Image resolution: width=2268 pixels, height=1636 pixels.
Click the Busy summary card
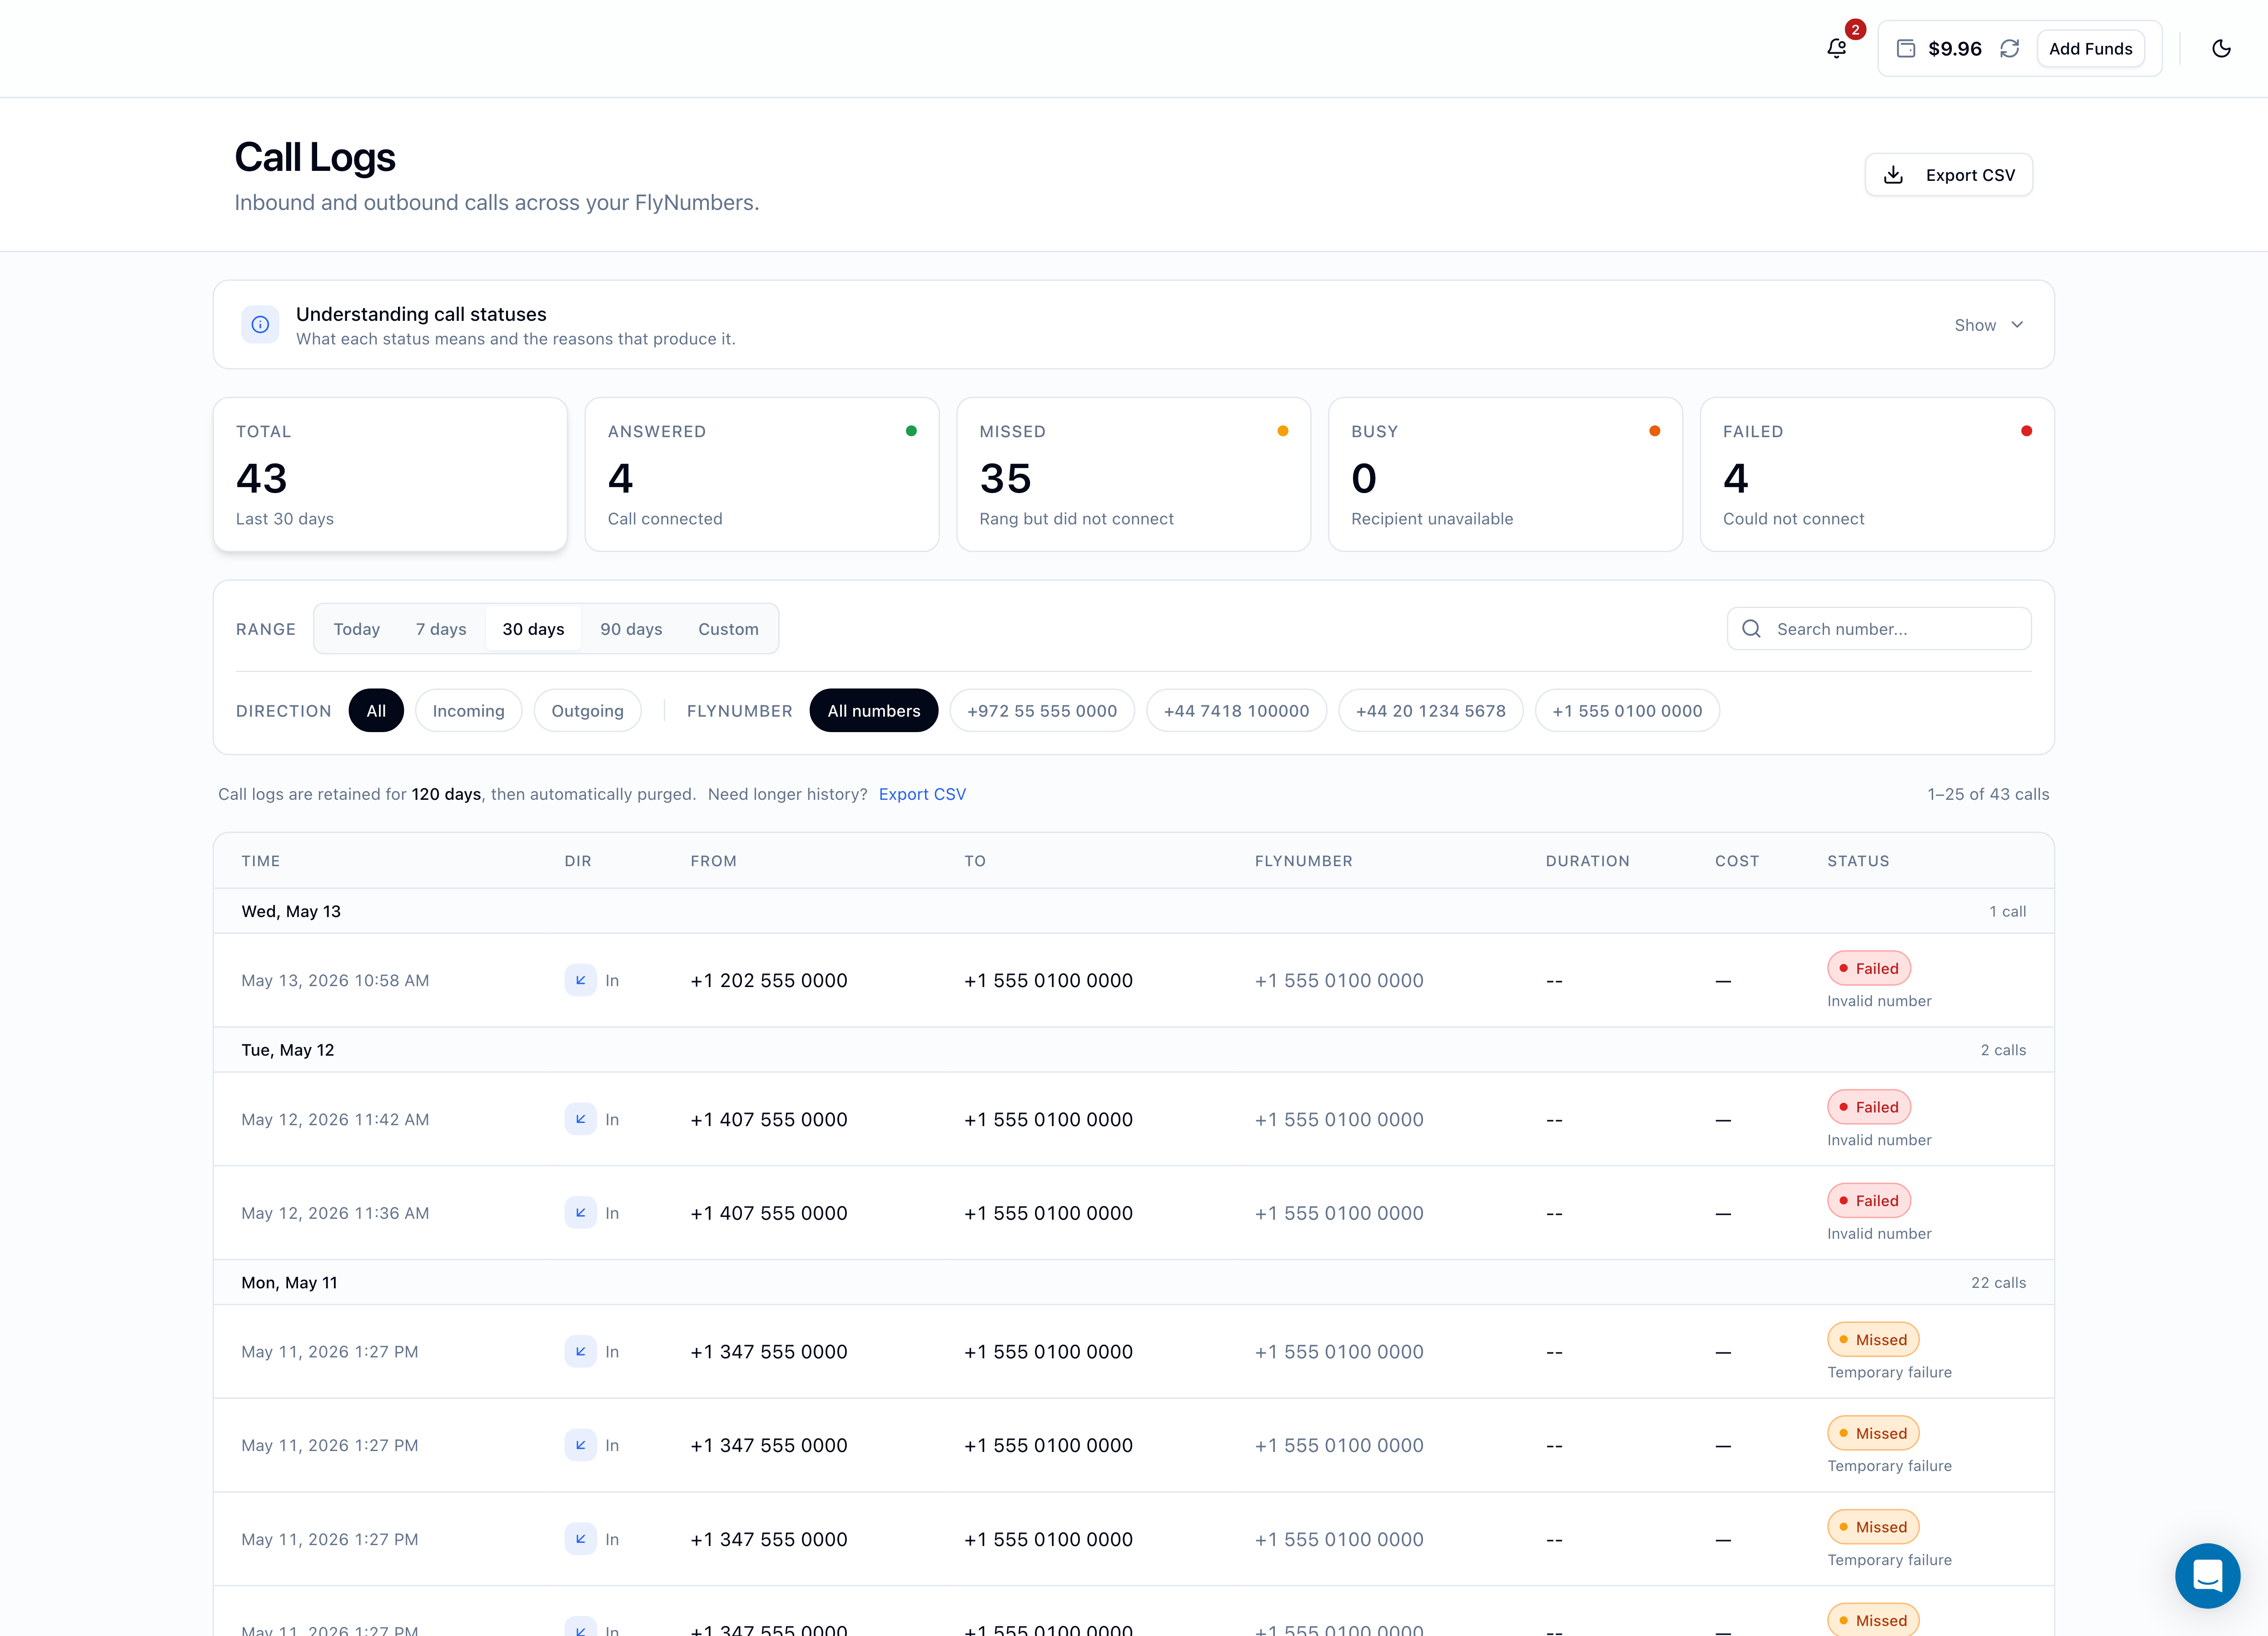[x=1505, y=475]
